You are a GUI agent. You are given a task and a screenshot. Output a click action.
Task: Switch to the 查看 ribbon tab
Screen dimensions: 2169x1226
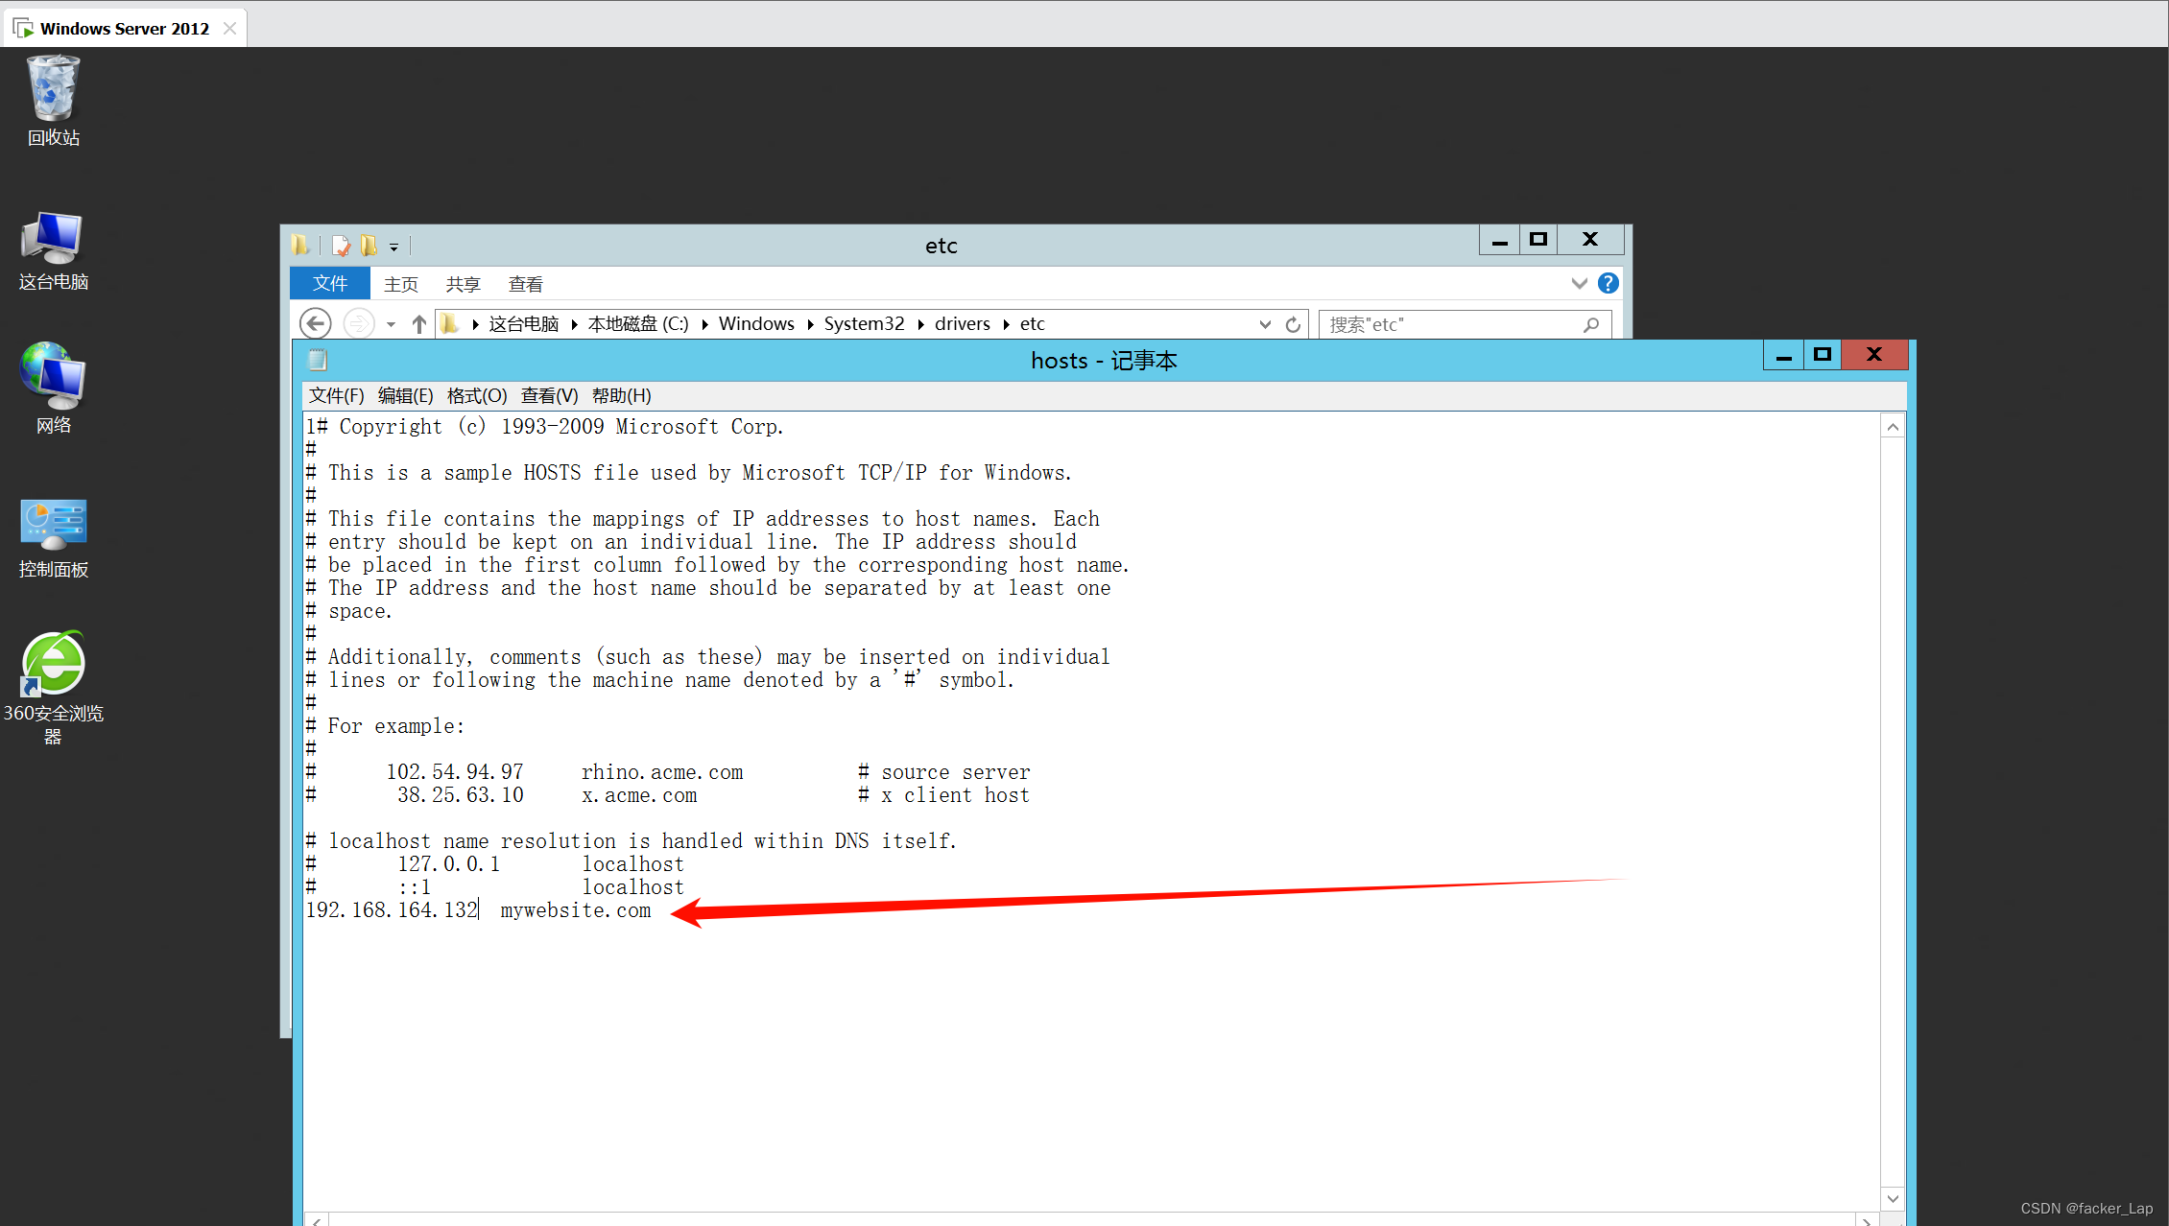[x=525, y=284]
